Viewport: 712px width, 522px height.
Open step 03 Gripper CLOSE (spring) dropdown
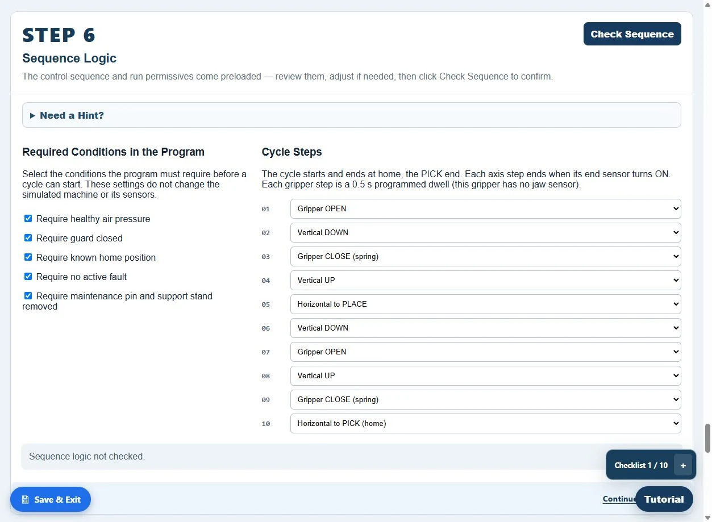click(485, 256)
